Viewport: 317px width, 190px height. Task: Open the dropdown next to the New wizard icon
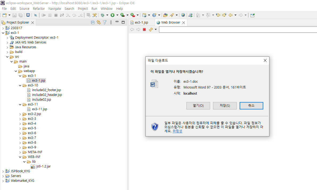click(x=9, y=15)
